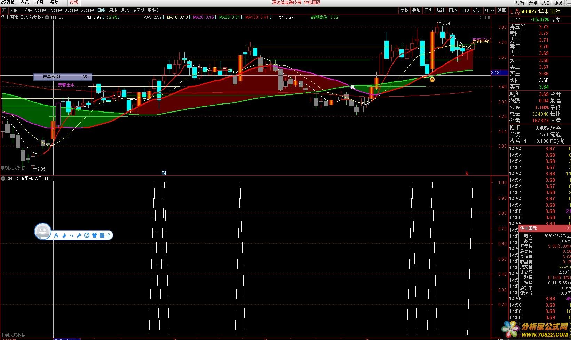Toggle the IME punctuation mode icon
Image resolution: width=571 pixels, height=340 pixels.
71,235
